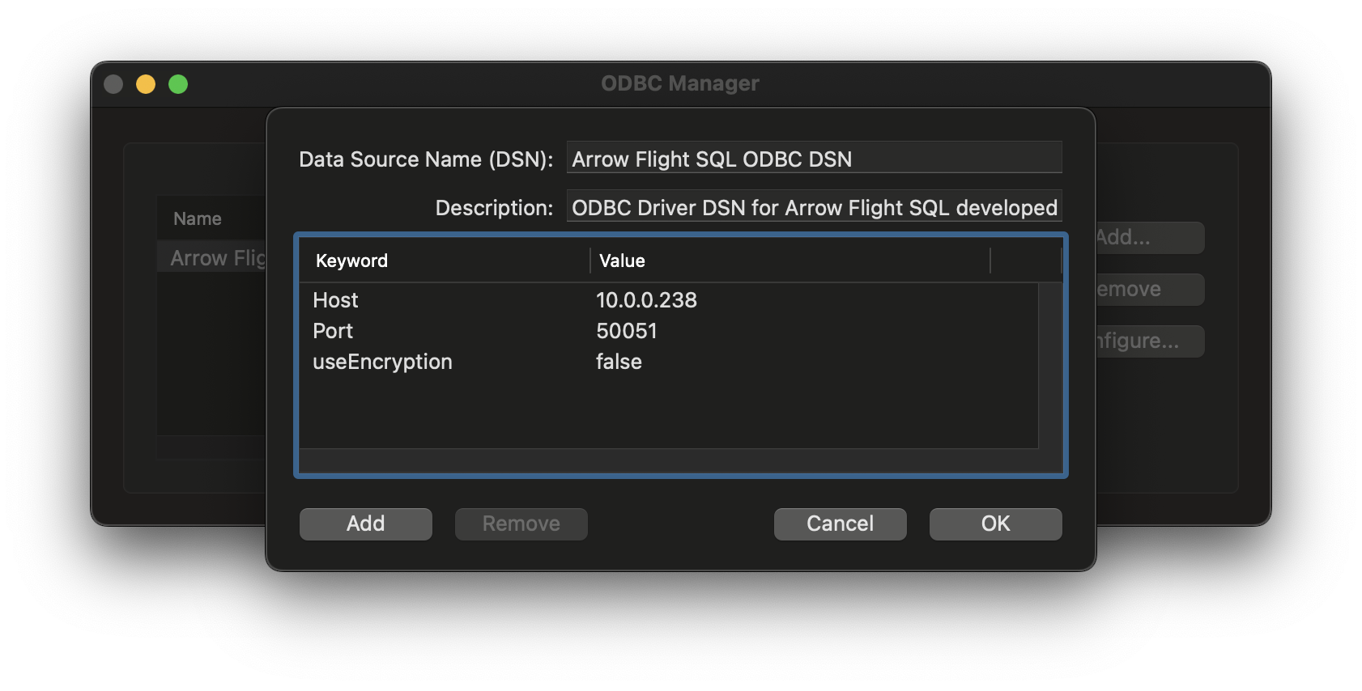Select the Host keyword row
This screenshot has height=691, width=1362.
[334, 300]
